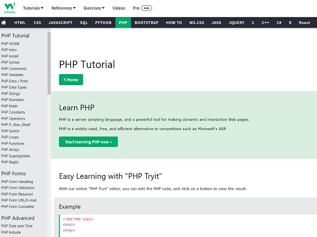Click the '<!DOCTYPE html>' code line
Viewport: 317px width, 237px height.
[x=78, y=219]
